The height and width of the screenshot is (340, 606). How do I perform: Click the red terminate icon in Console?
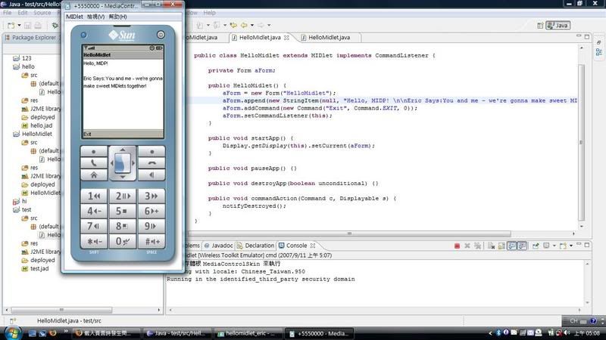(x=457, y=246)
